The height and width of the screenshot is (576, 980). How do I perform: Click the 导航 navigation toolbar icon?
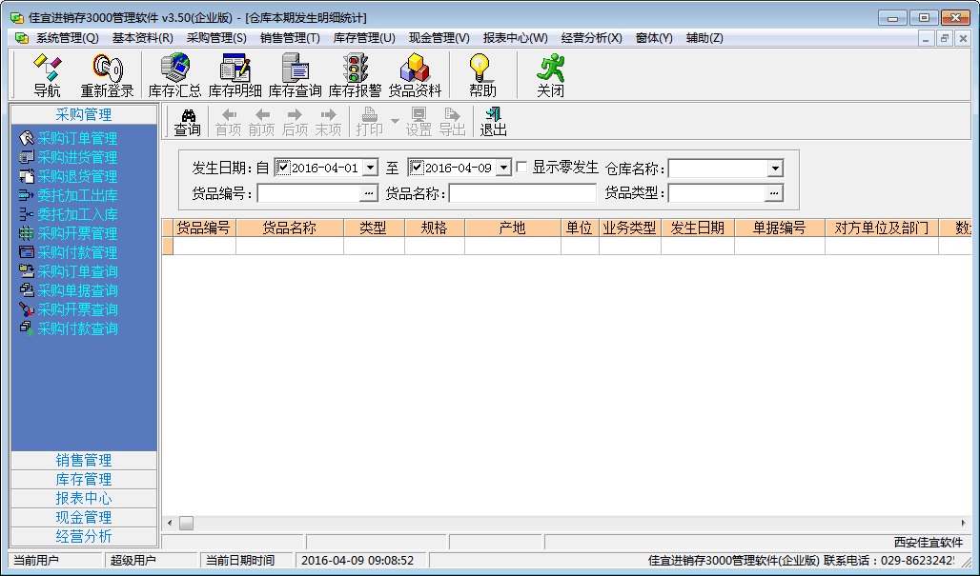click(47, 75)
